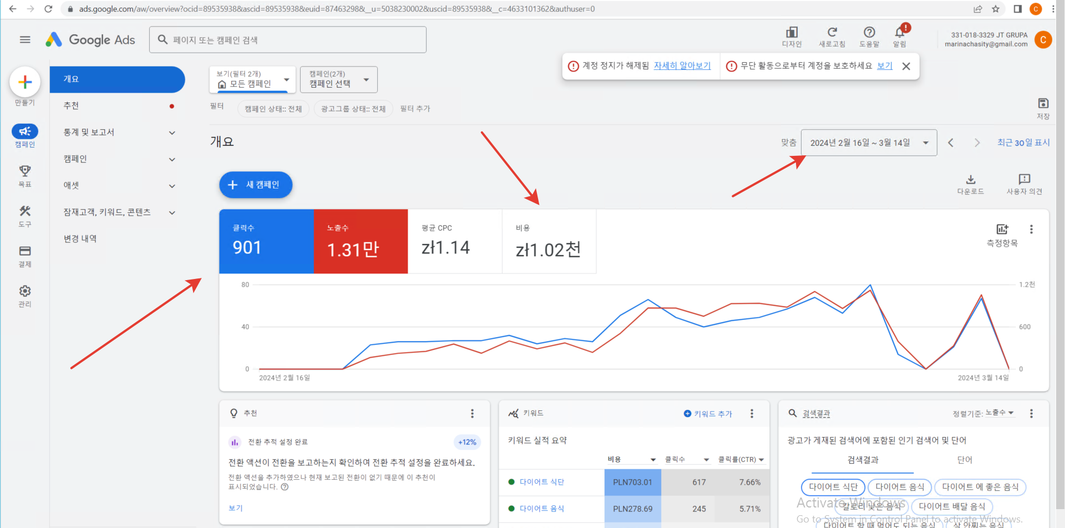Viewport: 1065px width, 528px height.
Task: Open the 관리 gear sidebar icon
Action: point(25,291)
